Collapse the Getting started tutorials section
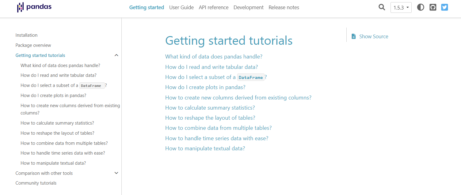The height and width of the screenshot is (195, 461). point(116,55)
